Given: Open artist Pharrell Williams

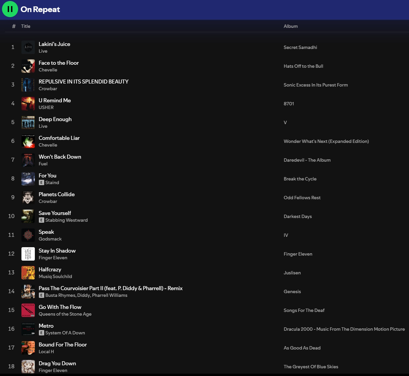Looking at the screenshot, I should point(110,295).
